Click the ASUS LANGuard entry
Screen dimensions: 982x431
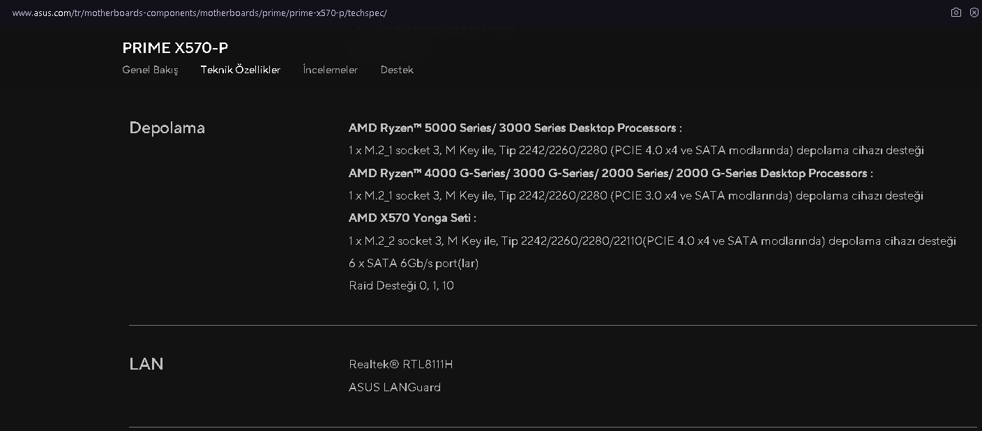coord(395,387)
